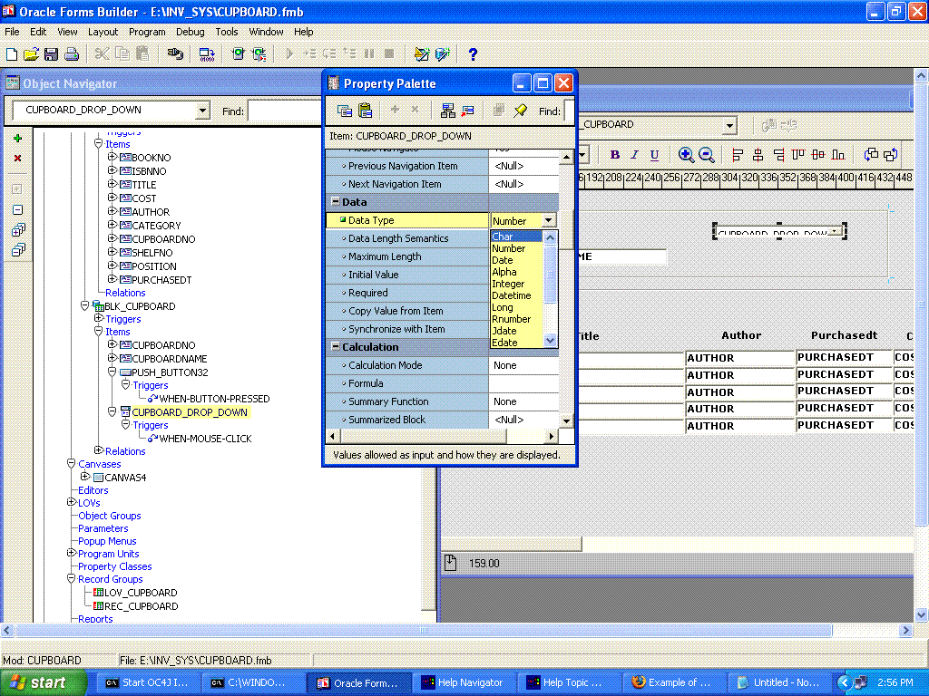
Task: Click the green plus Create icon in Navigator
Action: [x=18, y=139]
